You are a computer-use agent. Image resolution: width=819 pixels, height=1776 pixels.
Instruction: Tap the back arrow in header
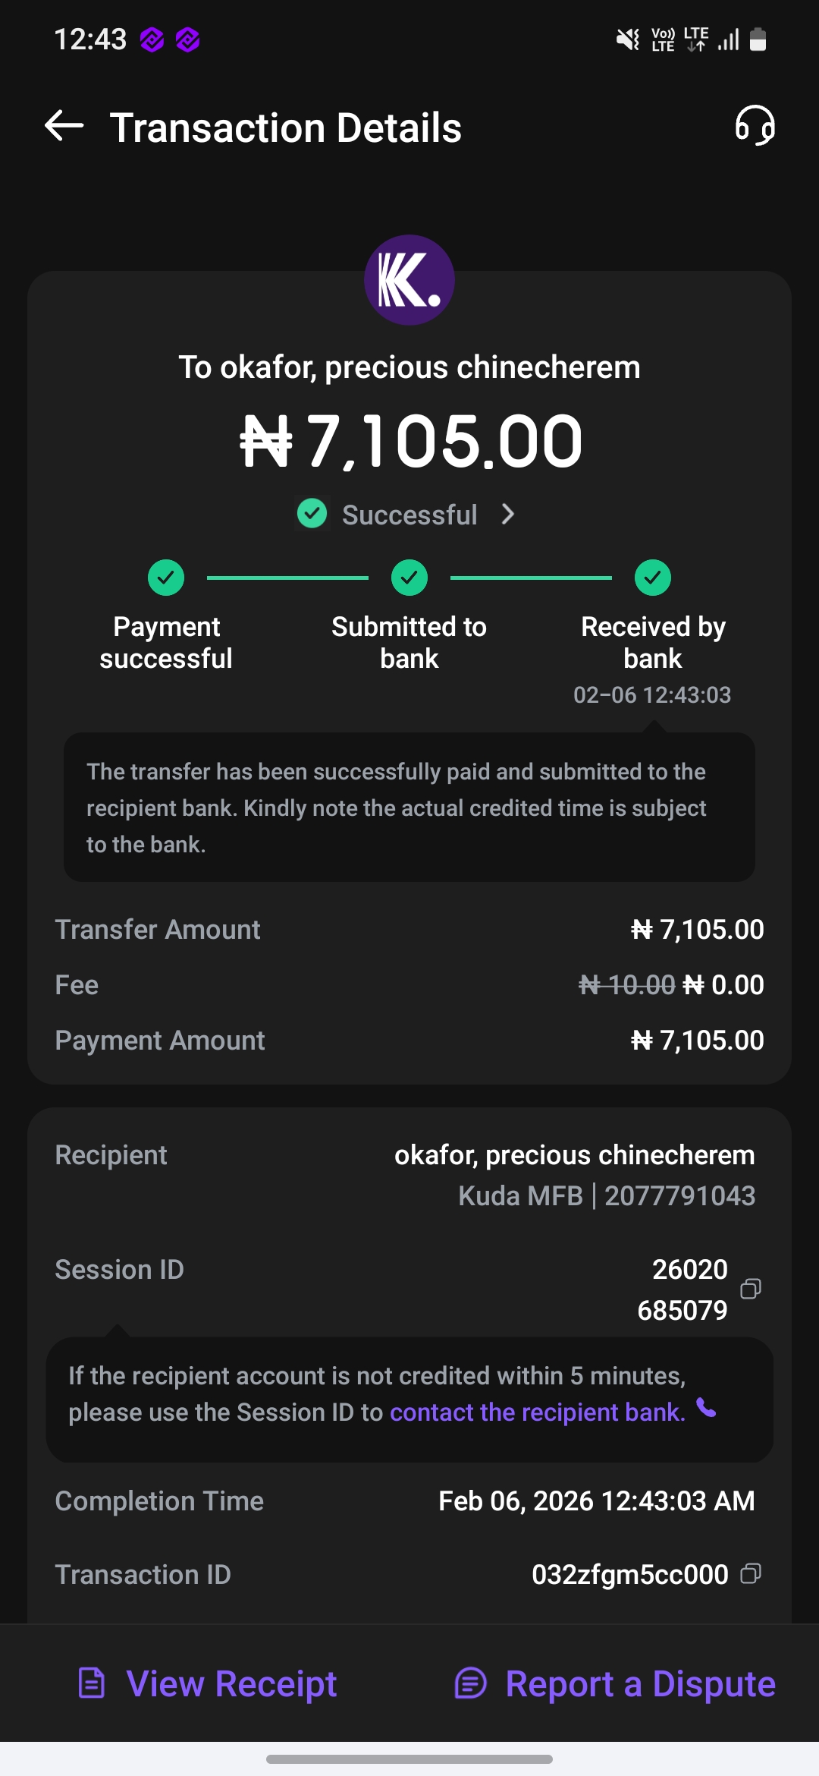pos(64,126)
